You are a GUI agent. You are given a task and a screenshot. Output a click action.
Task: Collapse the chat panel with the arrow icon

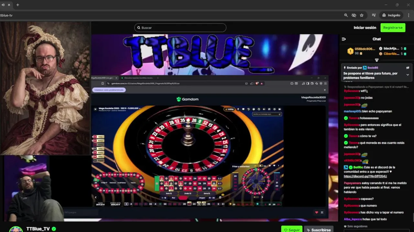point(344,39)
